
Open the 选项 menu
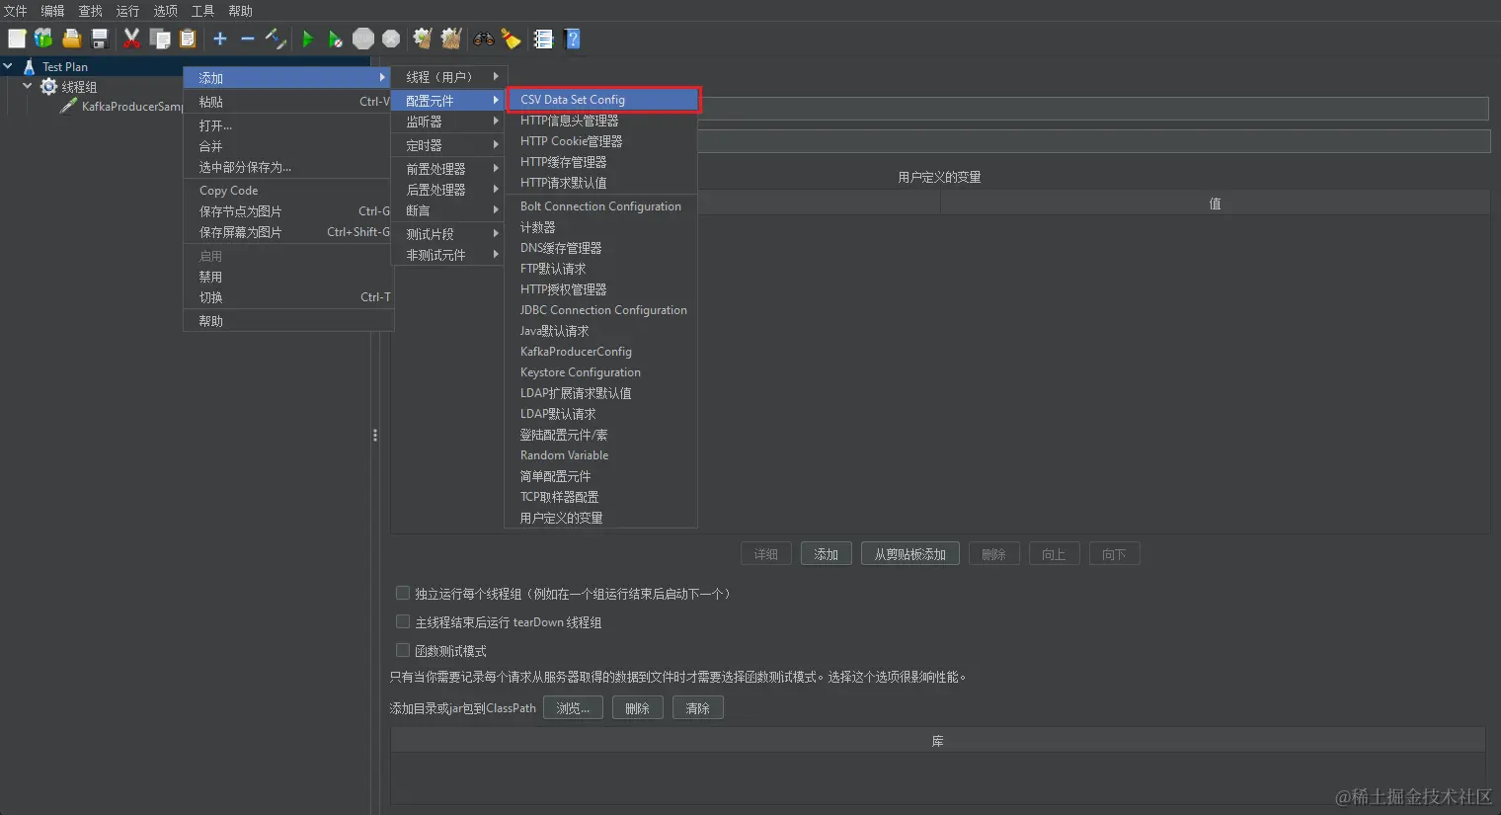pos(165,11)
